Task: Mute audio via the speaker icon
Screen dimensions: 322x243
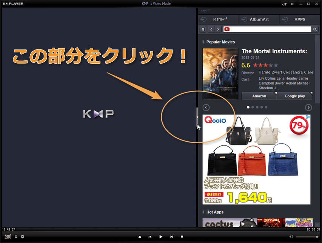Action: (291, 237)
